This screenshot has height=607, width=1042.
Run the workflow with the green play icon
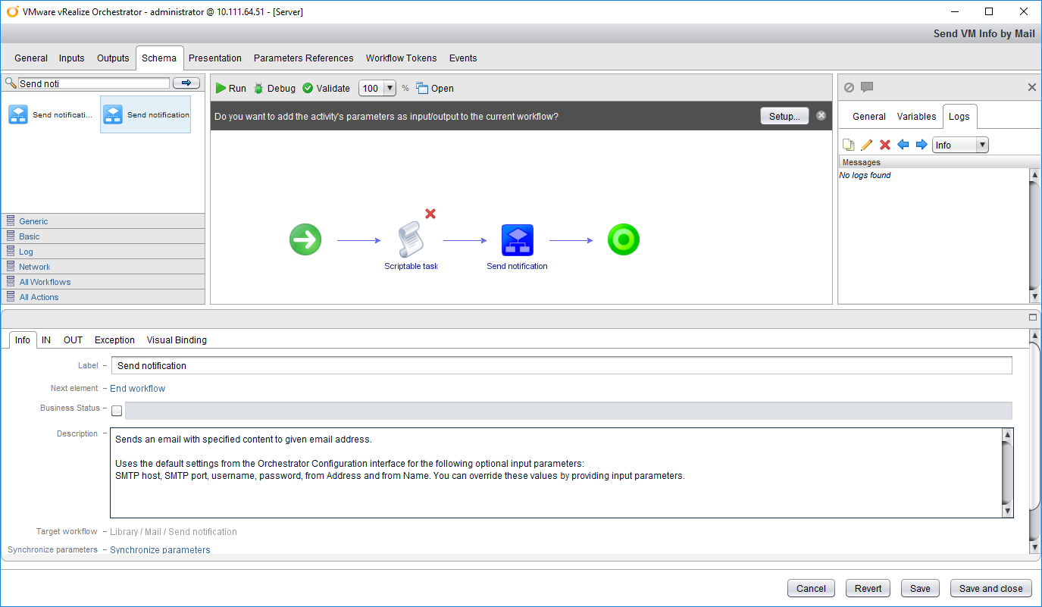[x=230, y=89]
